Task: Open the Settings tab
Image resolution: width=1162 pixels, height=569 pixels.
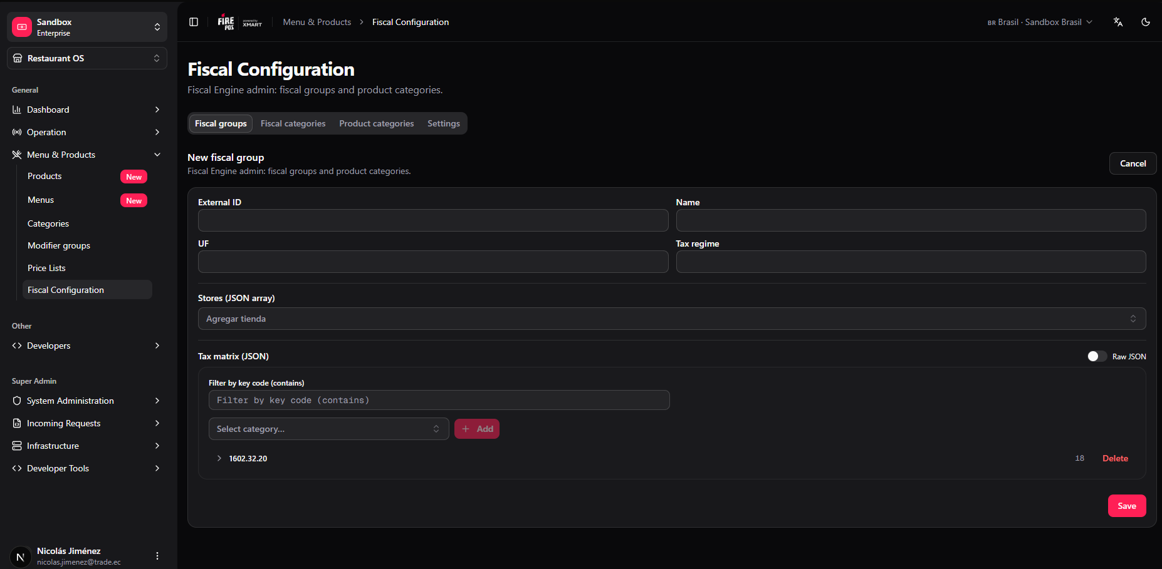Action: 444,123
